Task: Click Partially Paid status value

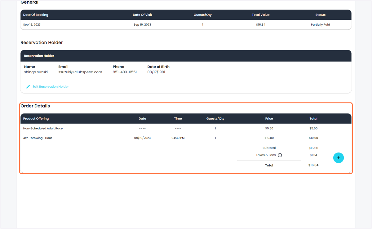Action: pos(320,25)
